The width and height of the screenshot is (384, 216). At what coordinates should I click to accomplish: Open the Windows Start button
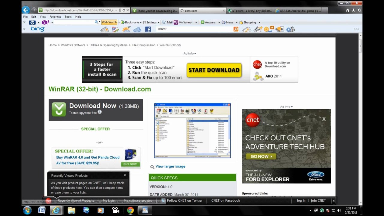[27, 210]
